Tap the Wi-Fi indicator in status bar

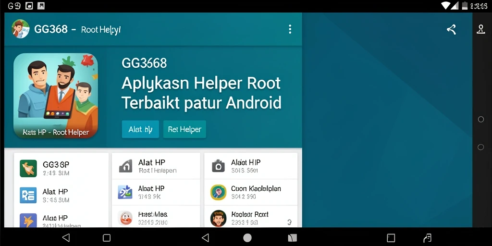coord(445,5)
